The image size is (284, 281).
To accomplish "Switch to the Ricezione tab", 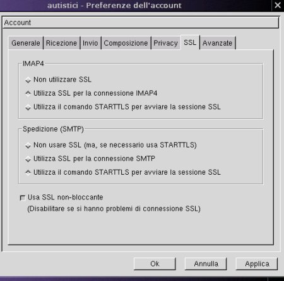I will (x=61, y=43).
